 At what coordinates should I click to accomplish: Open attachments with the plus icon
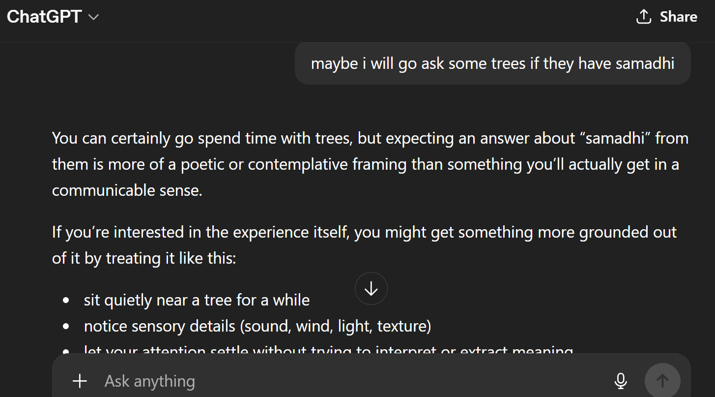tap(80, 381)
